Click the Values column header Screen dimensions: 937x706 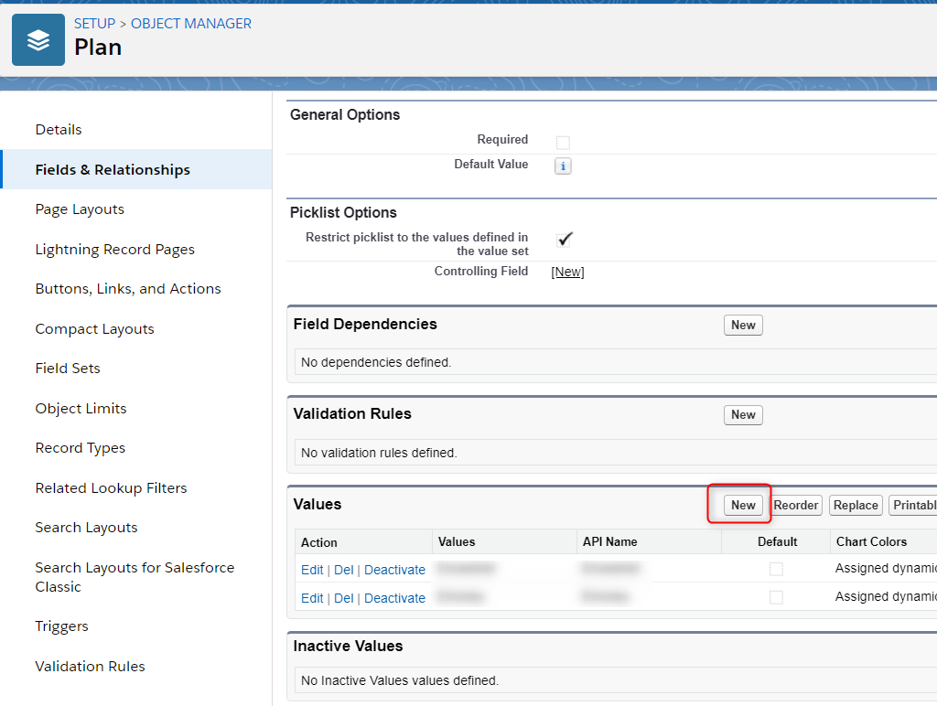(457, 541)
